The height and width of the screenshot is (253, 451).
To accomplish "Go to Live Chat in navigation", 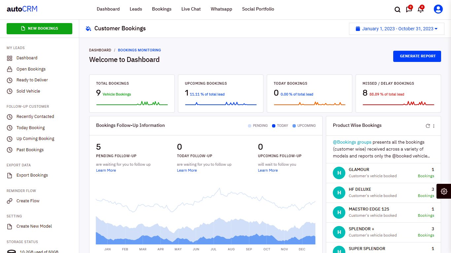I will 191,9.
